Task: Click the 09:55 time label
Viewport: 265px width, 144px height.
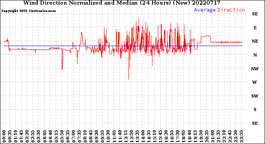Action: coord(102,136)
